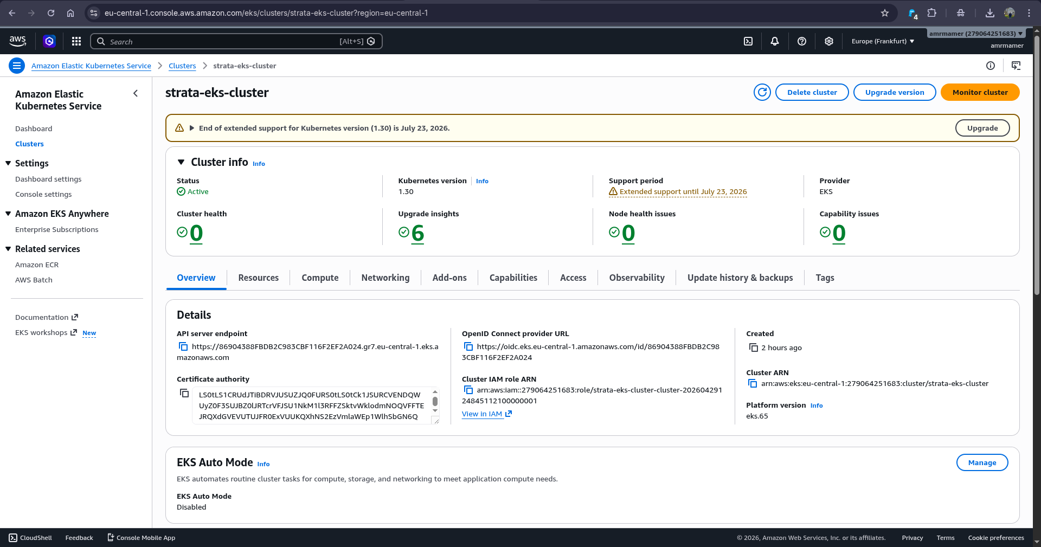Viewport: 1041px width, 547px height.
Task: Open site information icon in address bar
Action: [x=94, y=13]
